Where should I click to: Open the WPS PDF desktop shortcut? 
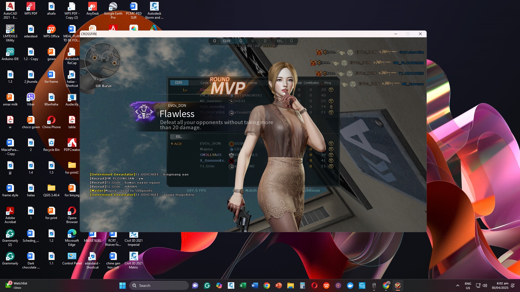31,8
